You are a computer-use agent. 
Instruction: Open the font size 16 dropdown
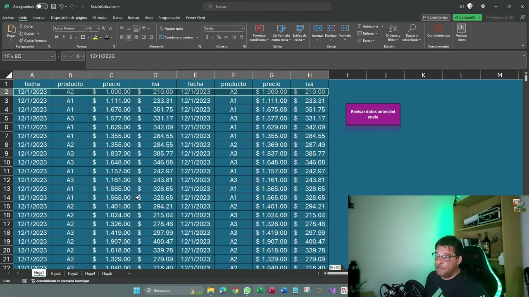tap(98, 28)
